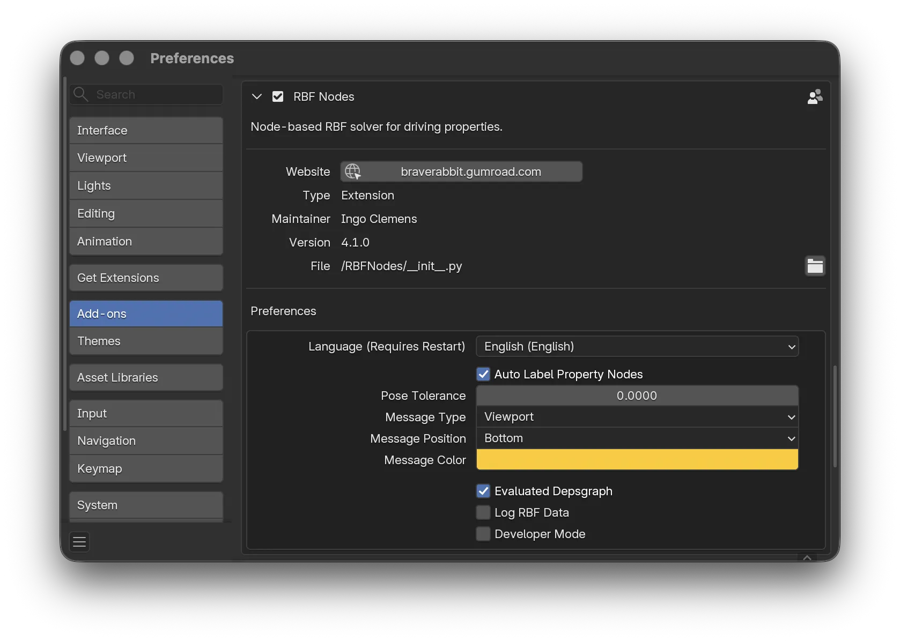This screenshot has width=900, height=641.
Task: Select the Add-ons section
Action: (146, 314)
